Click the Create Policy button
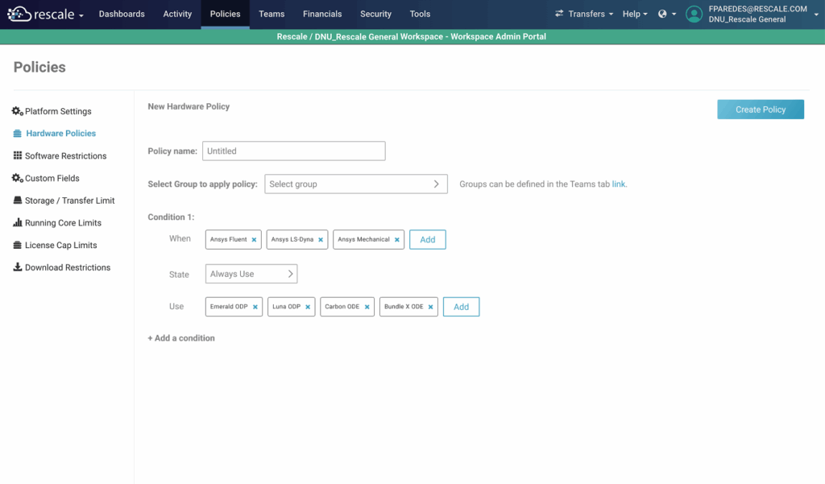Viewport: 825px width, 484px height. [x=760, y=110]
